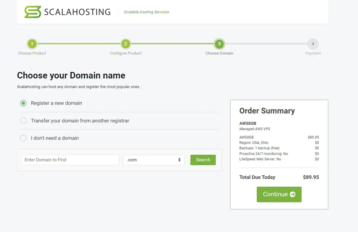358x232 pixels.
Task: Click Continue in the Order Summary
Action: click(x=279, y=194)
